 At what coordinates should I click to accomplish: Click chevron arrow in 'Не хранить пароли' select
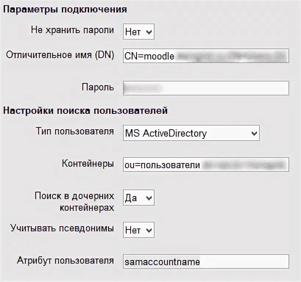[x=149, y=32]
